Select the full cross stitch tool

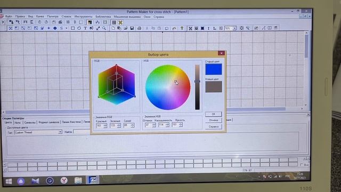pos(10,28)
